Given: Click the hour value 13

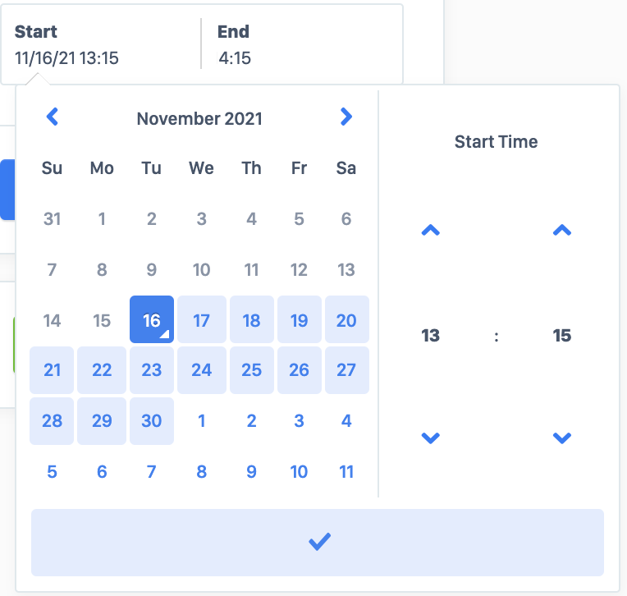Looking at the screenshot, I should click(x=430, y=336).
